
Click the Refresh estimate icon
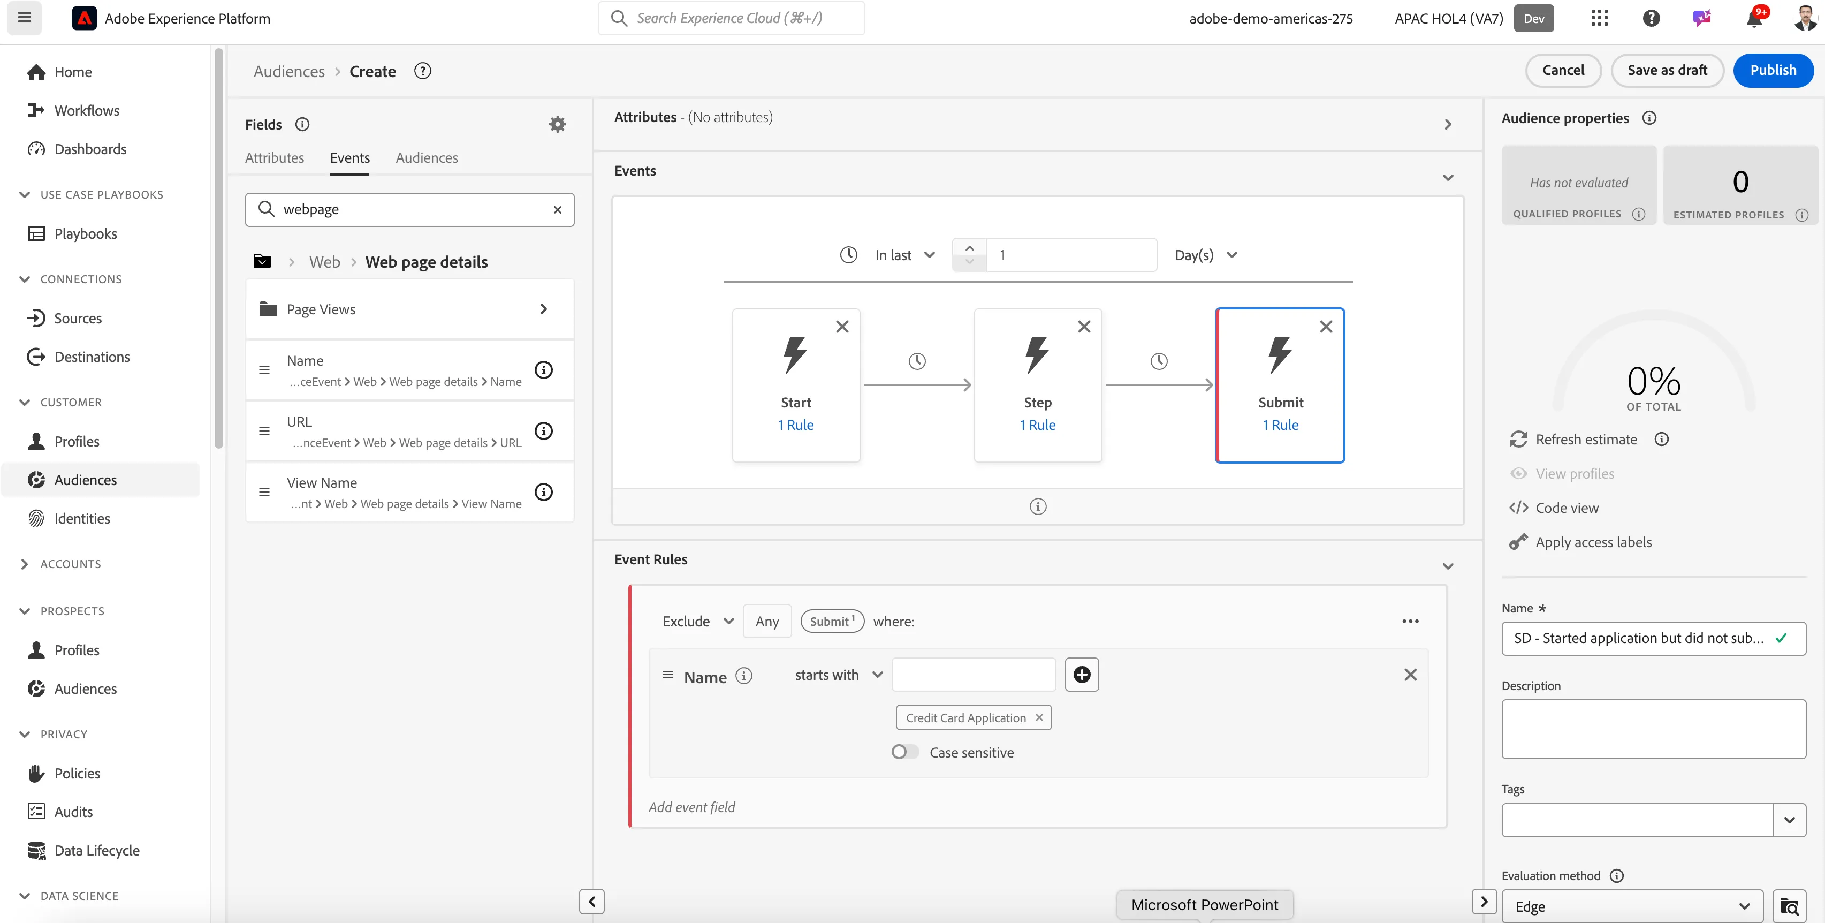pyautogui.click(x=1518, y=440)
